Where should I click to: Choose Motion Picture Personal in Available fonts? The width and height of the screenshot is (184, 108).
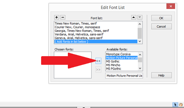pos(122,58)
